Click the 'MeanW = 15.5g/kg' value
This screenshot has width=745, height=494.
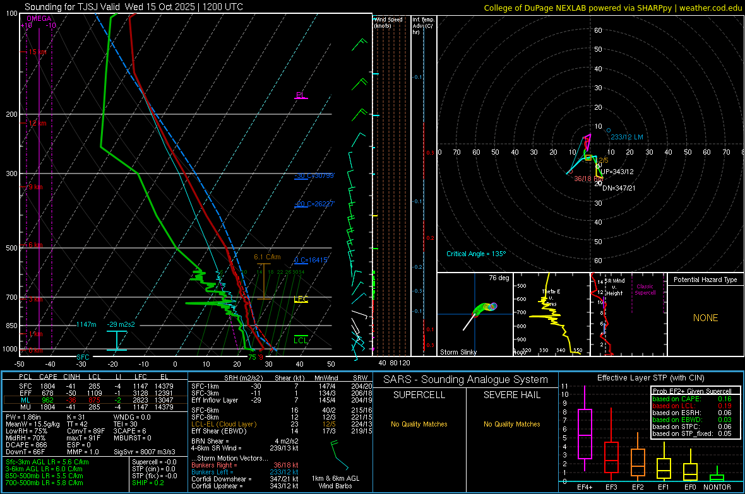[x=33, y=424]
